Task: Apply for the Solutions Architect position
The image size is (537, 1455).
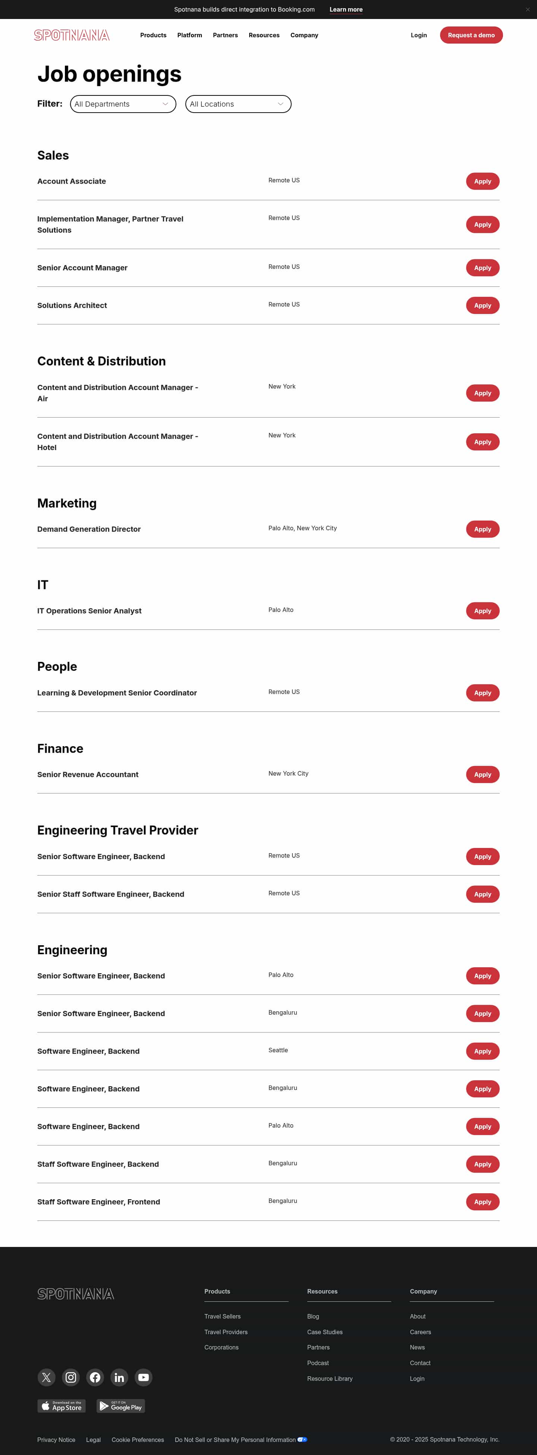Action: (482, 305)
